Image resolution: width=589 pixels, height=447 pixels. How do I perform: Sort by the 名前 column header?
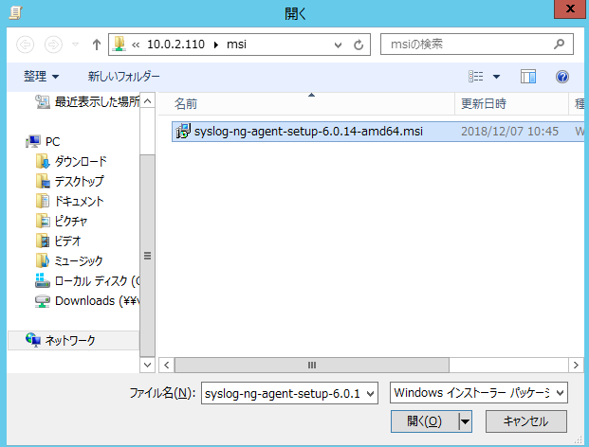point(306,103)
